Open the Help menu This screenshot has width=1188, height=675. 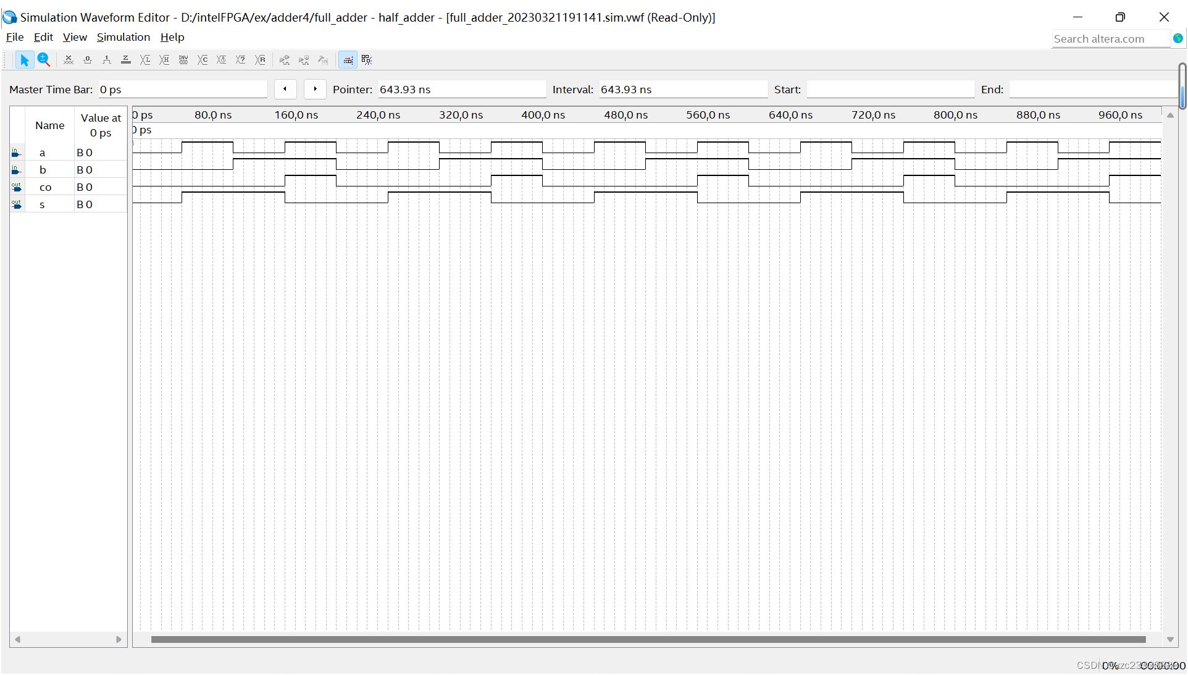[x=172, y=37]
